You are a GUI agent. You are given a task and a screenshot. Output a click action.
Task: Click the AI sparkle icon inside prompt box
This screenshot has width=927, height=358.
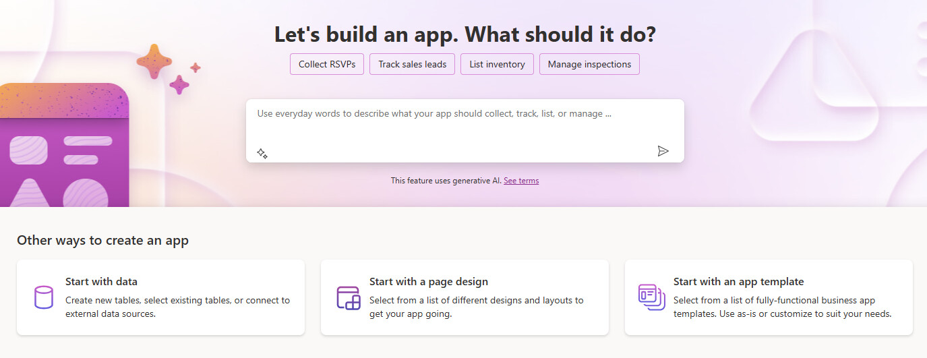coord(262,154)
